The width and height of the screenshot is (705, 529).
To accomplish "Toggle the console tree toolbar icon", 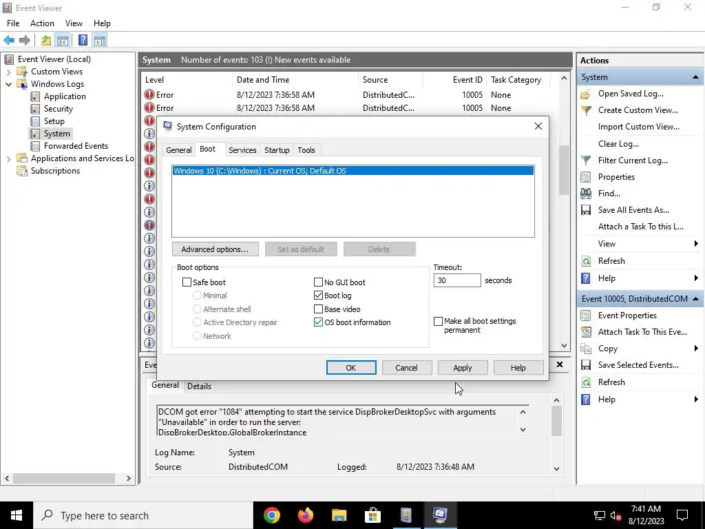I will coord(63,41).
